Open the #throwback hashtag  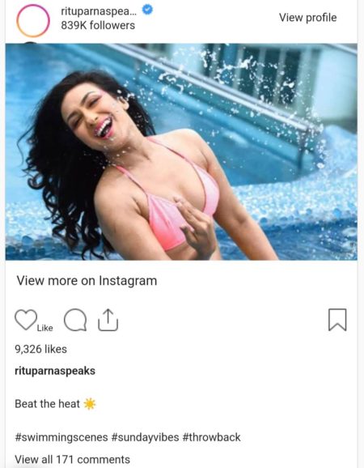[211, 437]
